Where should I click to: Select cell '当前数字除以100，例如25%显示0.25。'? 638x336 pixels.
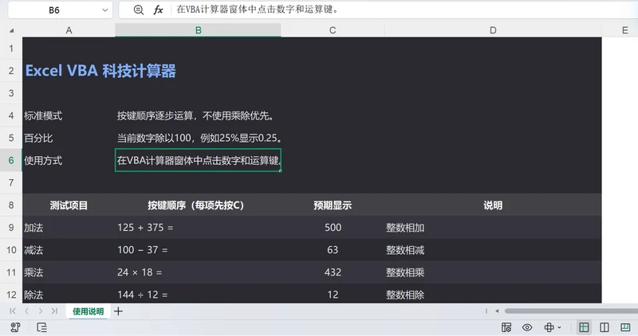pos(198,138)
